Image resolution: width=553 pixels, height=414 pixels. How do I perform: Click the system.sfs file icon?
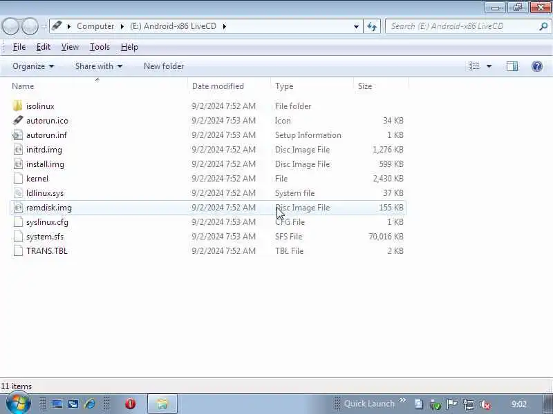click(x=18, y=237)
